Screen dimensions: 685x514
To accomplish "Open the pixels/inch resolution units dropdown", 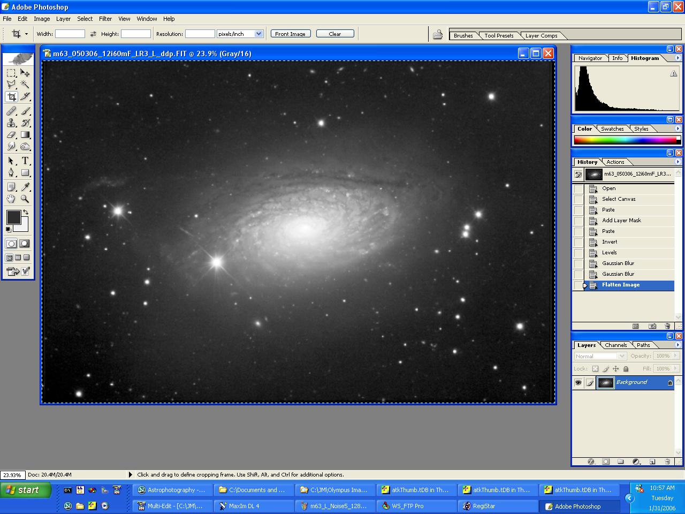I will 258,34.
